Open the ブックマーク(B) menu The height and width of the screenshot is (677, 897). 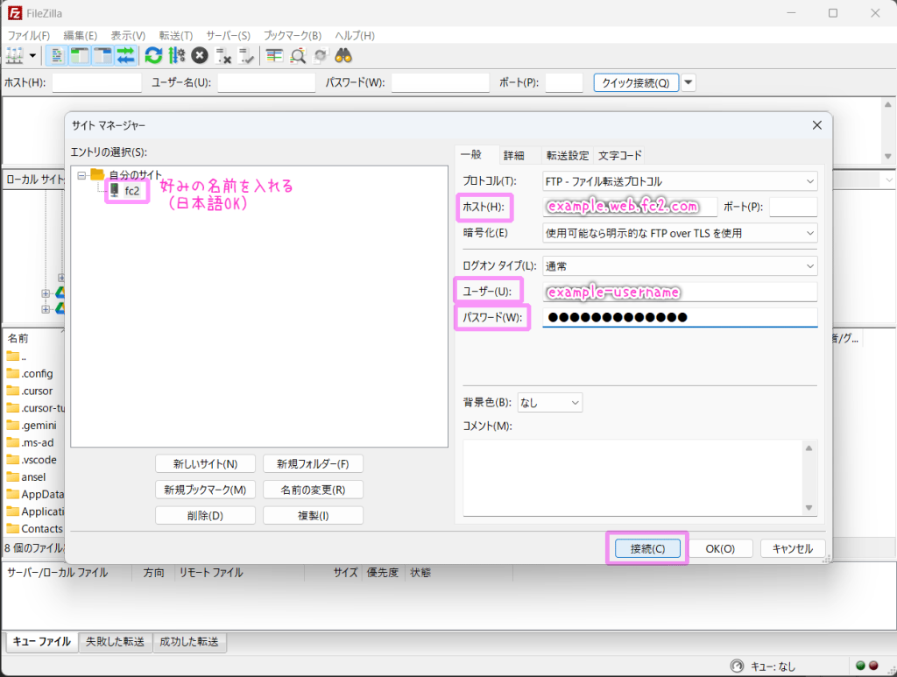point(293,35)
